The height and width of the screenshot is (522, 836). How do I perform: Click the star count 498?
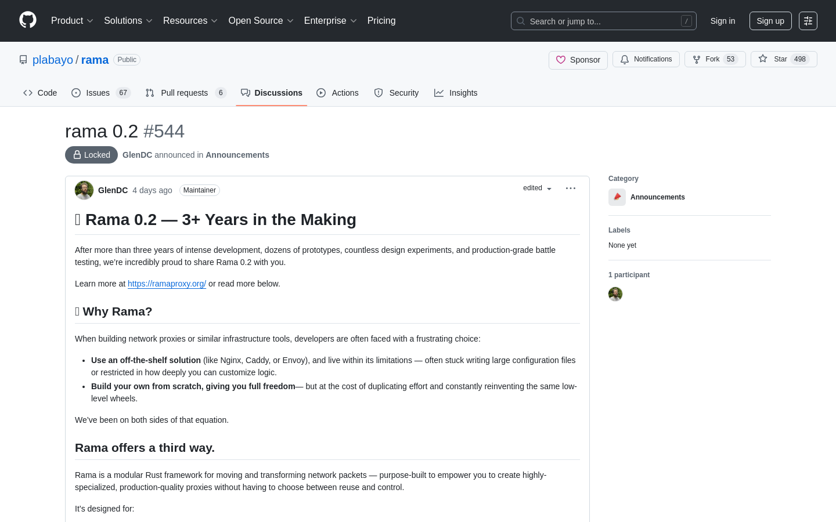tap(800, 59)
